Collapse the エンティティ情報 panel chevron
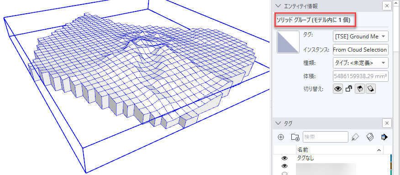 click(279, 6)
